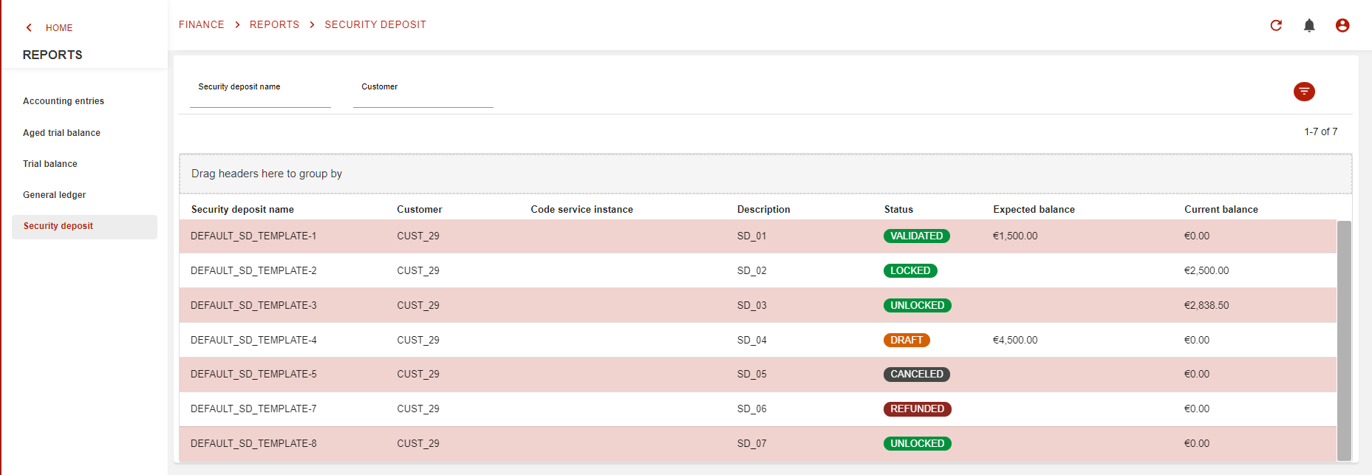Click the refresh icon in top bar

pyautogui.click(x=1276, y=26)
